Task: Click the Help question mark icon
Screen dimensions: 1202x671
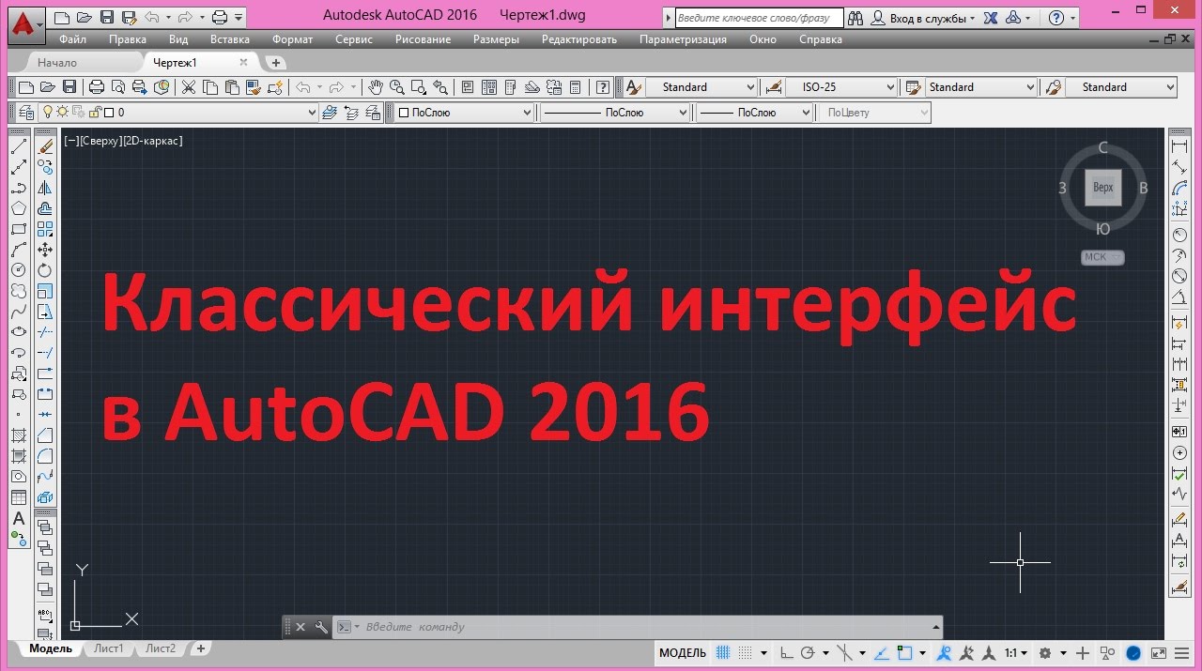Action: click(x=603, y=87)
